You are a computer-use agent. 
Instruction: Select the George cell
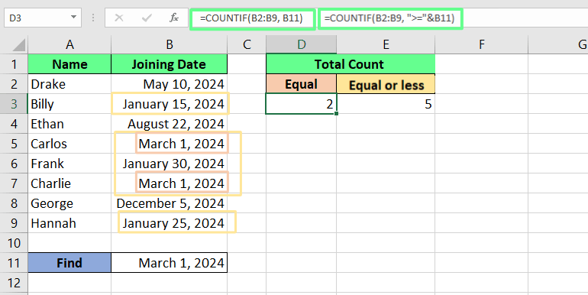[x=69, y=203]
